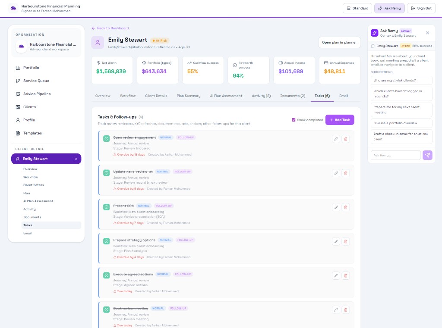Edit the Prepare strategy options task
Screen dimensions: 442x328
pos(336,241)
